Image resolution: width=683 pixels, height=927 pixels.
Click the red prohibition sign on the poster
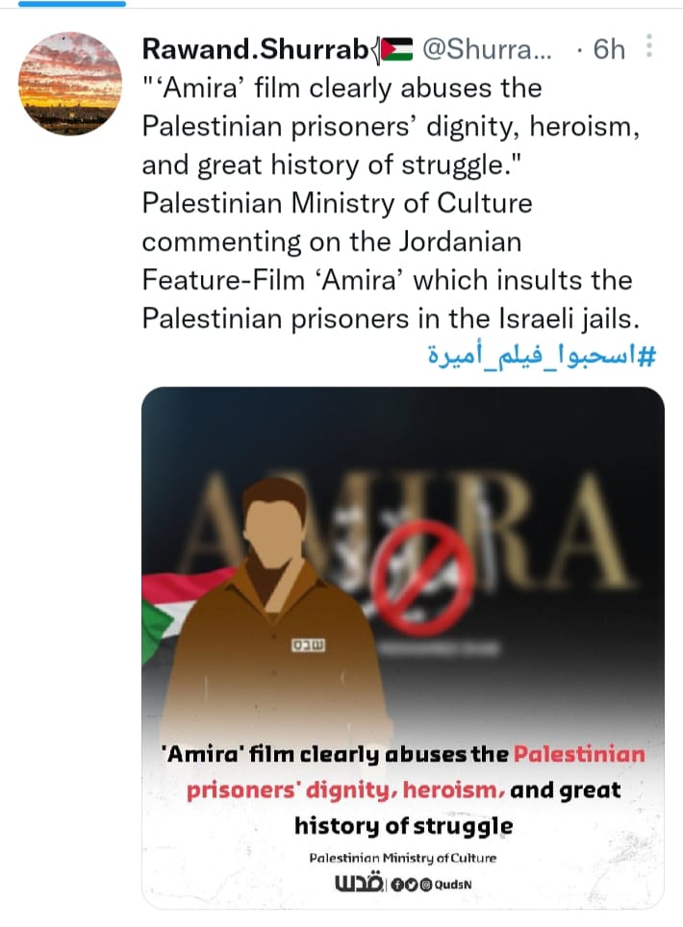424,578
